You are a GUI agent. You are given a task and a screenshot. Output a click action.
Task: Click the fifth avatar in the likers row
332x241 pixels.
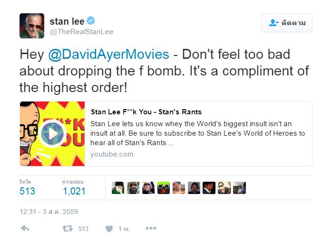(x=179, y=188)
